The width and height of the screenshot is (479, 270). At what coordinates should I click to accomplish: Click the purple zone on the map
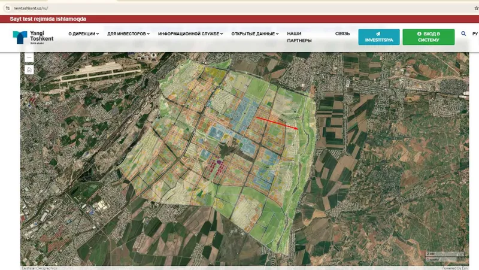coord(219,164)
